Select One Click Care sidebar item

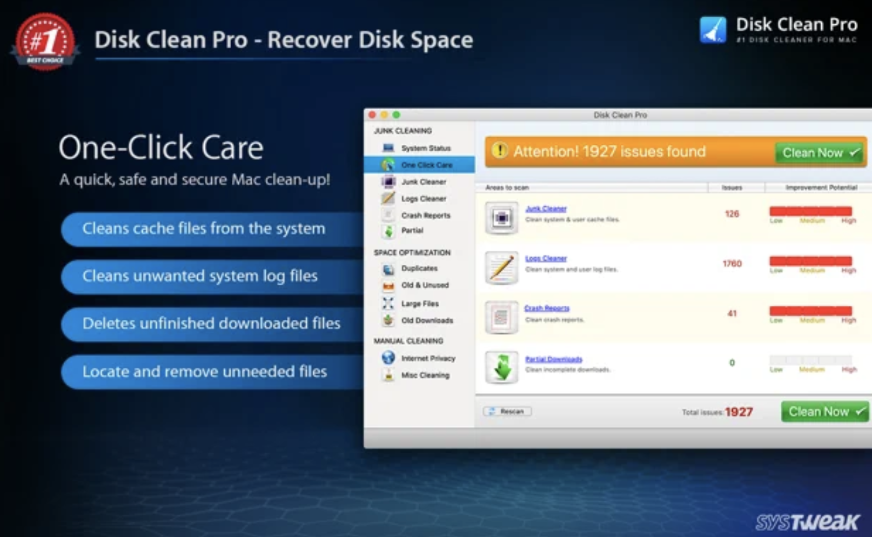click(x=419, y=165)
